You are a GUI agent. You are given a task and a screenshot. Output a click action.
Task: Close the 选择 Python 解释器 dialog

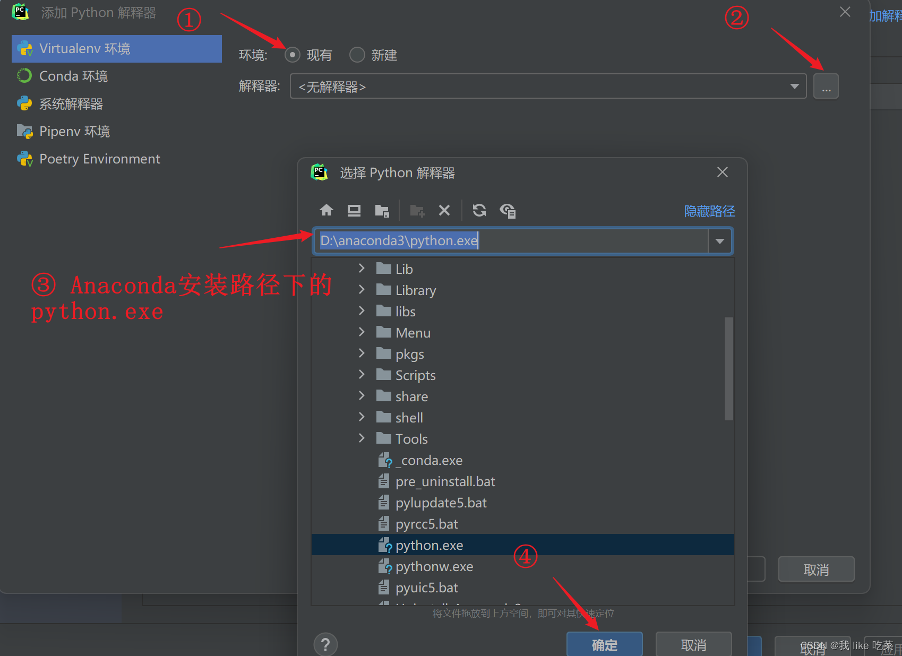[x=722, y=172]
